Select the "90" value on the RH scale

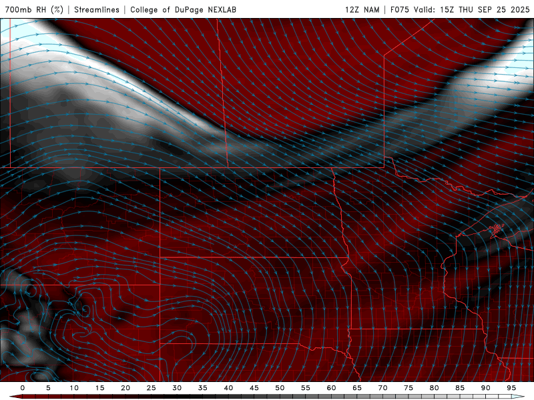486,388
